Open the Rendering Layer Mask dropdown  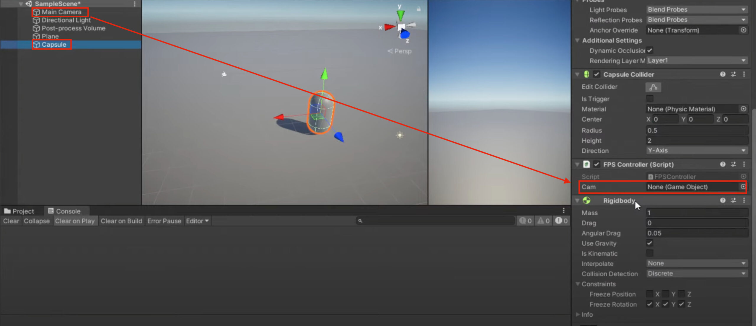tap(697, 61)
